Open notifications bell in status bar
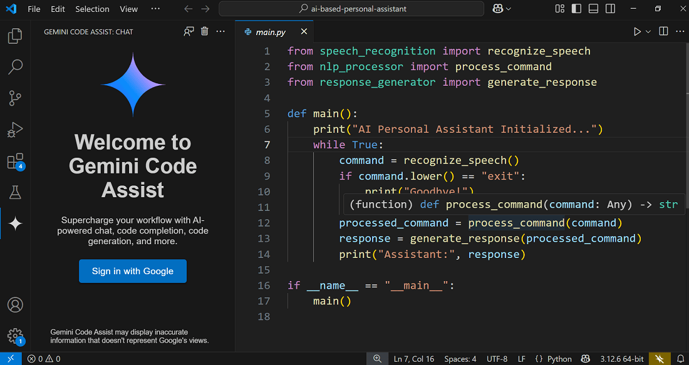689x365 pixels. point(680,359)
